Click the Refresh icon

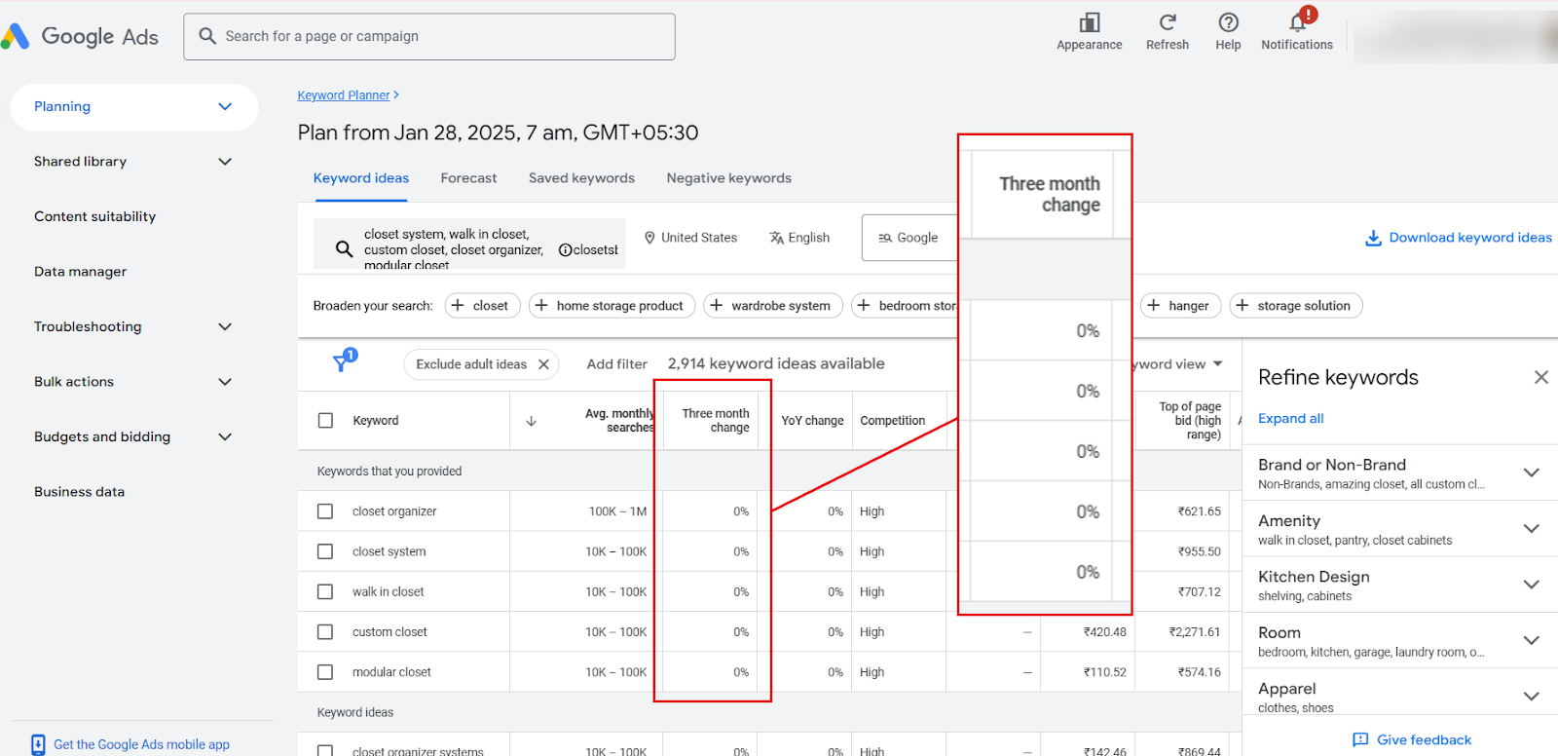coord(1168,22)
